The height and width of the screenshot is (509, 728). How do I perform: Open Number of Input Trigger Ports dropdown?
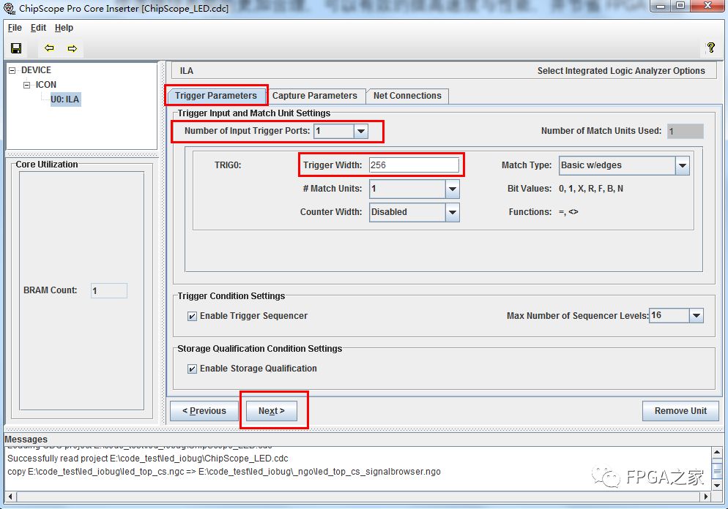pyautogui.click(x=361, y=131)
